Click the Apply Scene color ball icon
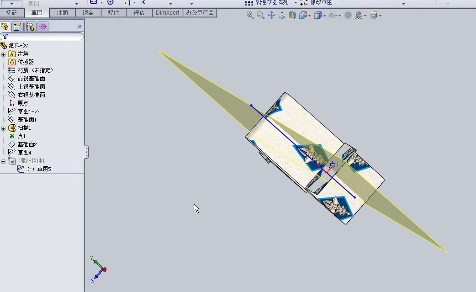The height and width of the screenshot is (292, 476). pyautogui.click(x=359, y=15)
